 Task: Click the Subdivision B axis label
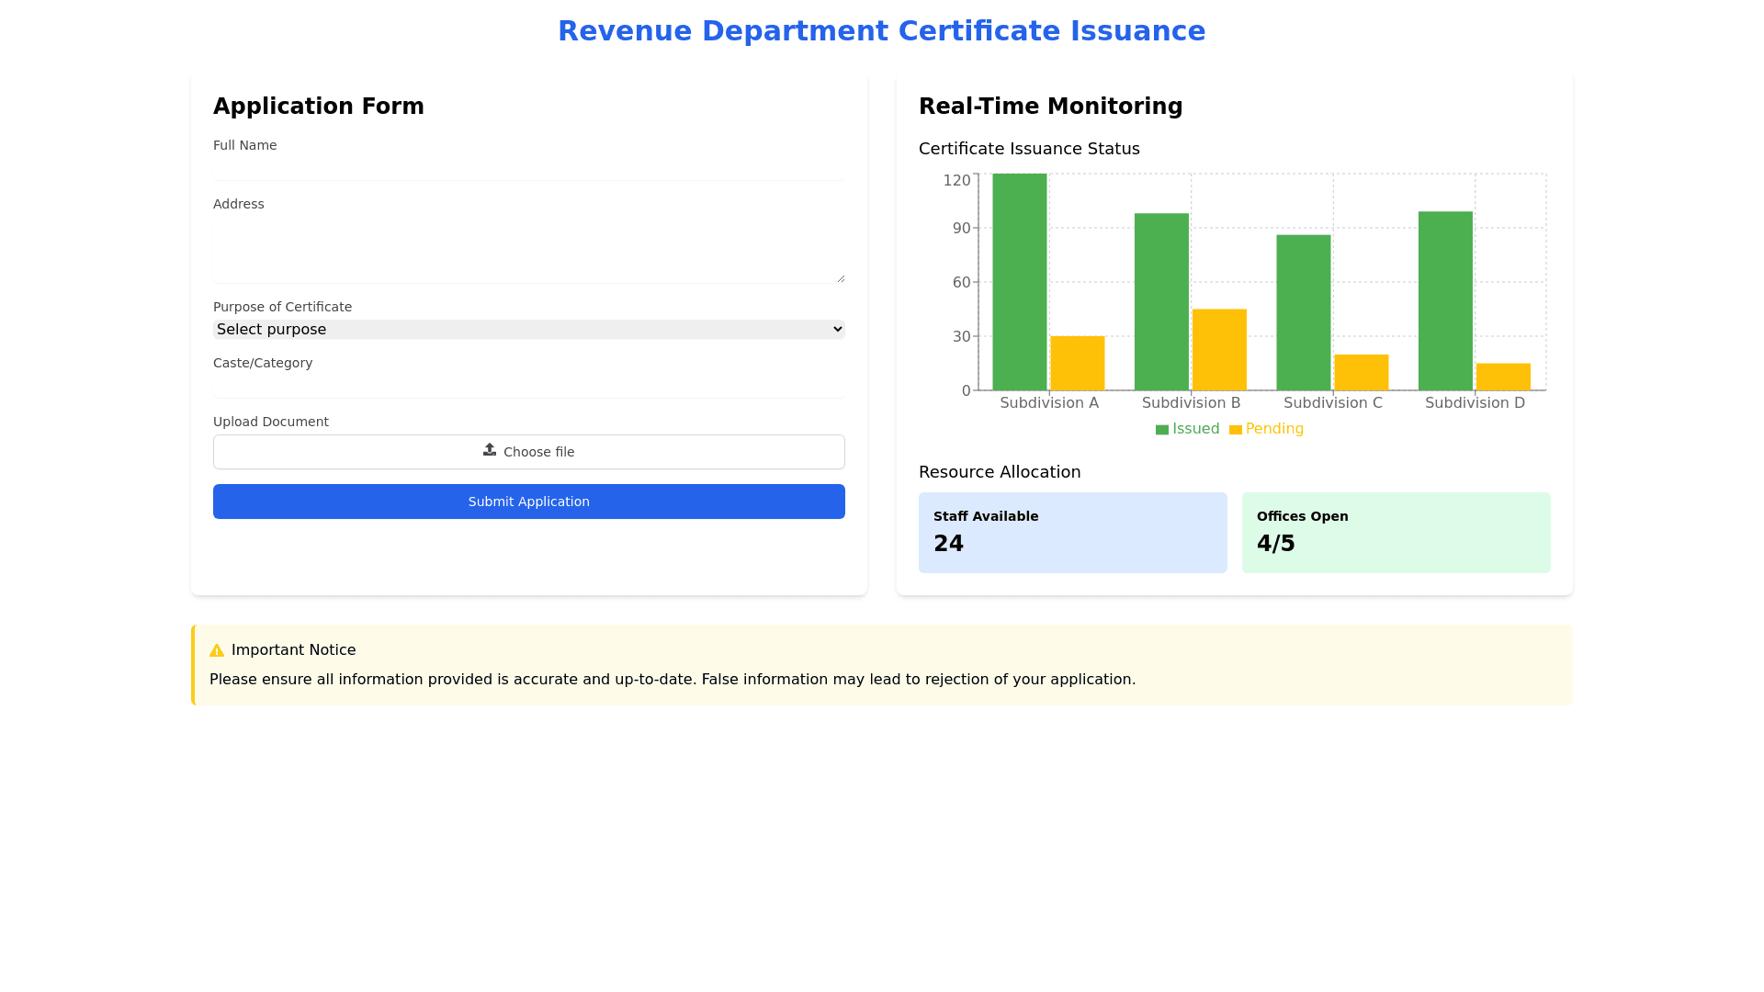[x=1191, y=403]
